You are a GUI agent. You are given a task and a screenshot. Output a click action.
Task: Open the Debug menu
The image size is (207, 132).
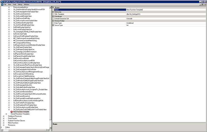20,4
